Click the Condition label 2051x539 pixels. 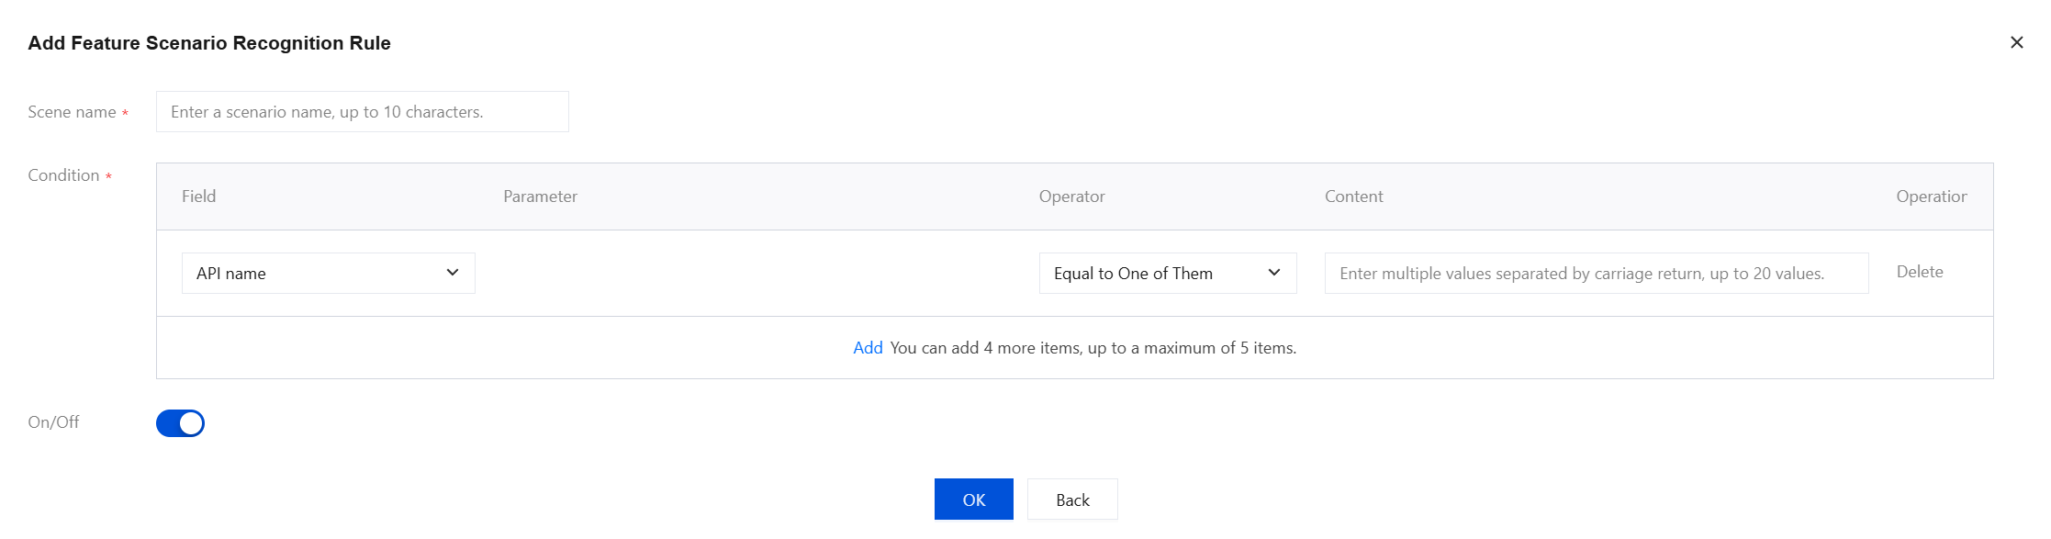coord(63,175)
